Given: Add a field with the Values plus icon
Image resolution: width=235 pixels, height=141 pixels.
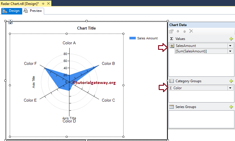Looking at the screenshot, I should [231, 39].
